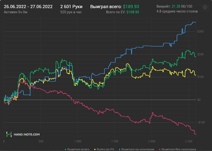The height and width of the screenshot is (151, 212).
Task: Click the 1 500 x-axis label
Action: pyautogui.click(x=115, y=142)
